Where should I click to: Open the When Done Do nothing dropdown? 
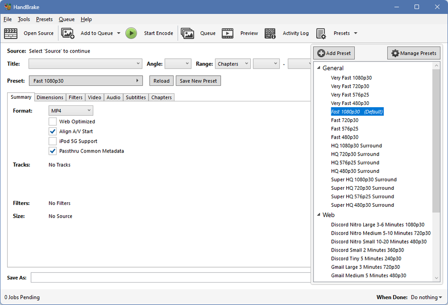click(426, 297)
